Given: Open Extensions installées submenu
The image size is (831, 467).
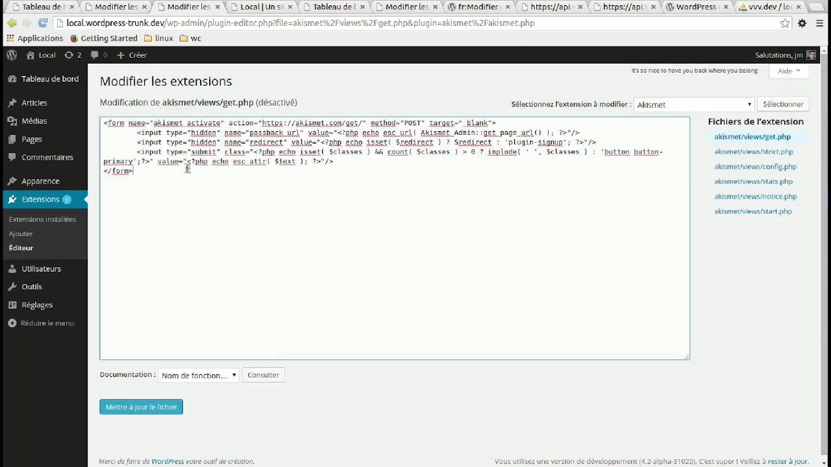Looking at the screenshot, I should pyautogui.click(x=42, y=219).
